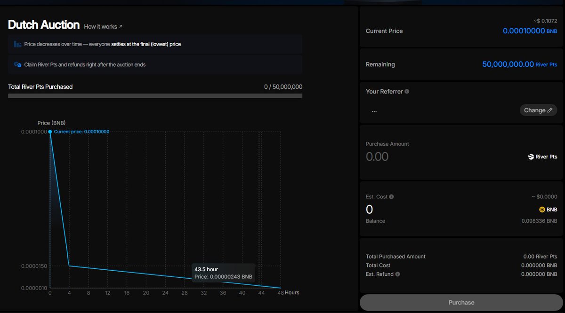
Task: Click the Total River Pts Purchased progress bar
Action: pyautogui.click(x=155, y=96)
